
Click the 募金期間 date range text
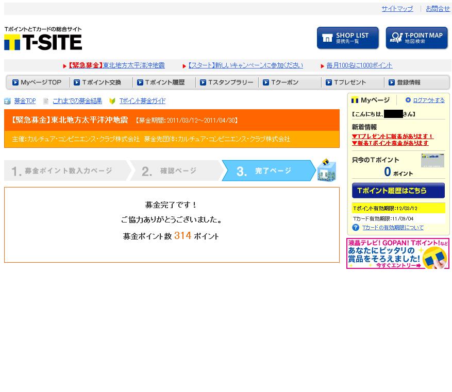187,120
